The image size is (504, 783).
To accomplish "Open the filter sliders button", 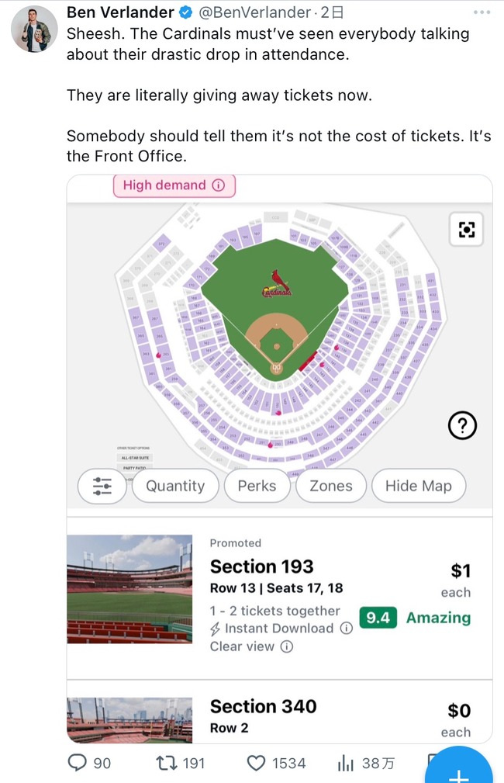I will click(x=102, y=486).
